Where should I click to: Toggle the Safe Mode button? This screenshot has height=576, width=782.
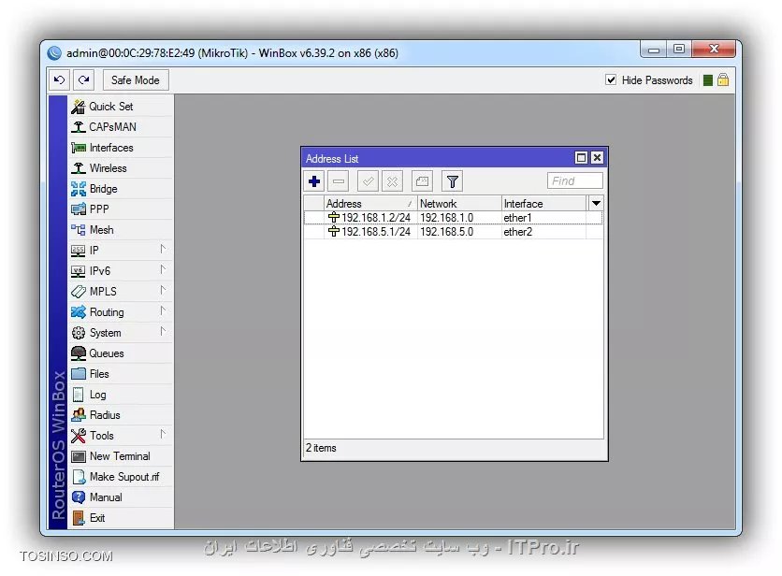pos(135,80)
